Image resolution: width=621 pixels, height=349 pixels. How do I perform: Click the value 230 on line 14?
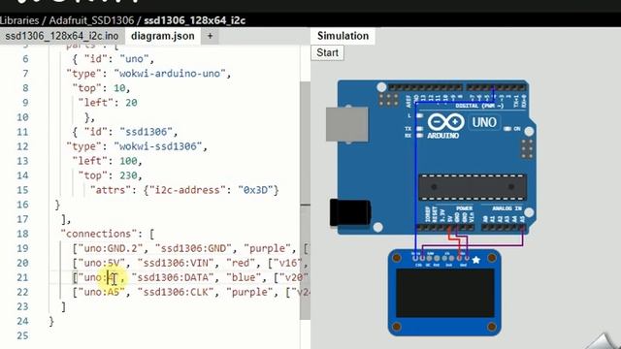coord(129,175)
